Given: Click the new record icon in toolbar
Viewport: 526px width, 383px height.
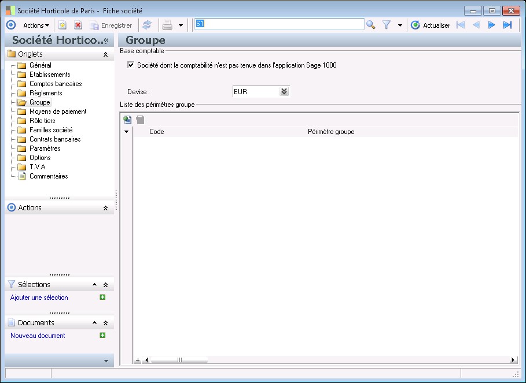Looking at the screenshot, I should (x=62, y=25).
